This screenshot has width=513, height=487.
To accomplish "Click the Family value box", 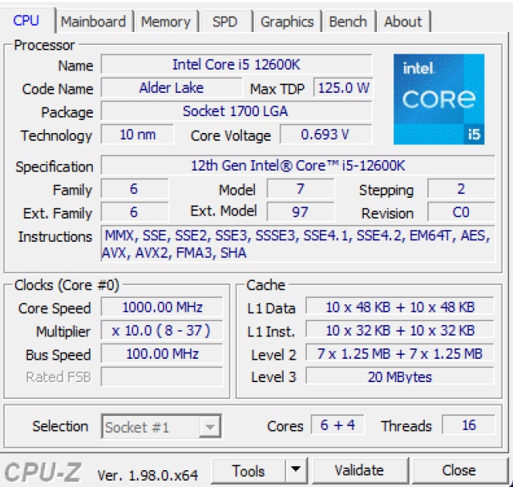I will click(135, 188).
